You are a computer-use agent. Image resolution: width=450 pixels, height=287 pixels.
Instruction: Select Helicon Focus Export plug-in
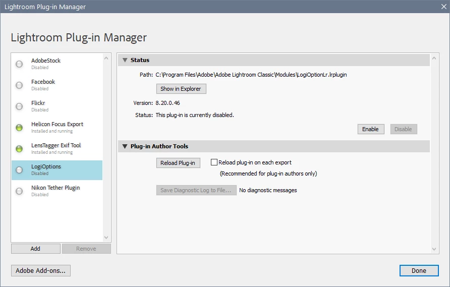[57, 128]
